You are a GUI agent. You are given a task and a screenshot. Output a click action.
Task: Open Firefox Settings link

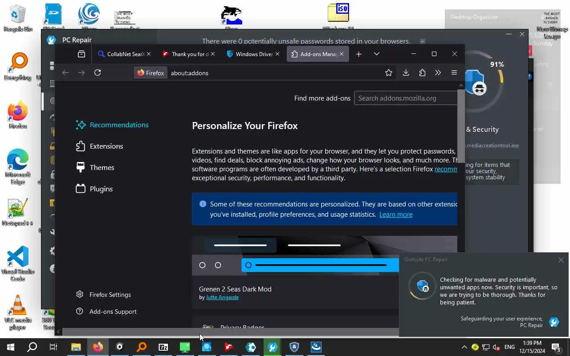(104, 295)
